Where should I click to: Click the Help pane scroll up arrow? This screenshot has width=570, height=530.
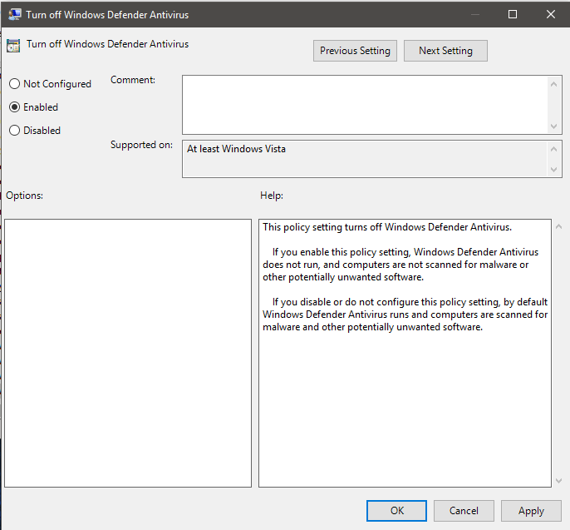pyautogui.click(x=558, y=227)
